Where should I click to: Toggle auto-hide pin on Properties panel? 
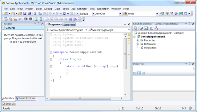pos(190,64)
